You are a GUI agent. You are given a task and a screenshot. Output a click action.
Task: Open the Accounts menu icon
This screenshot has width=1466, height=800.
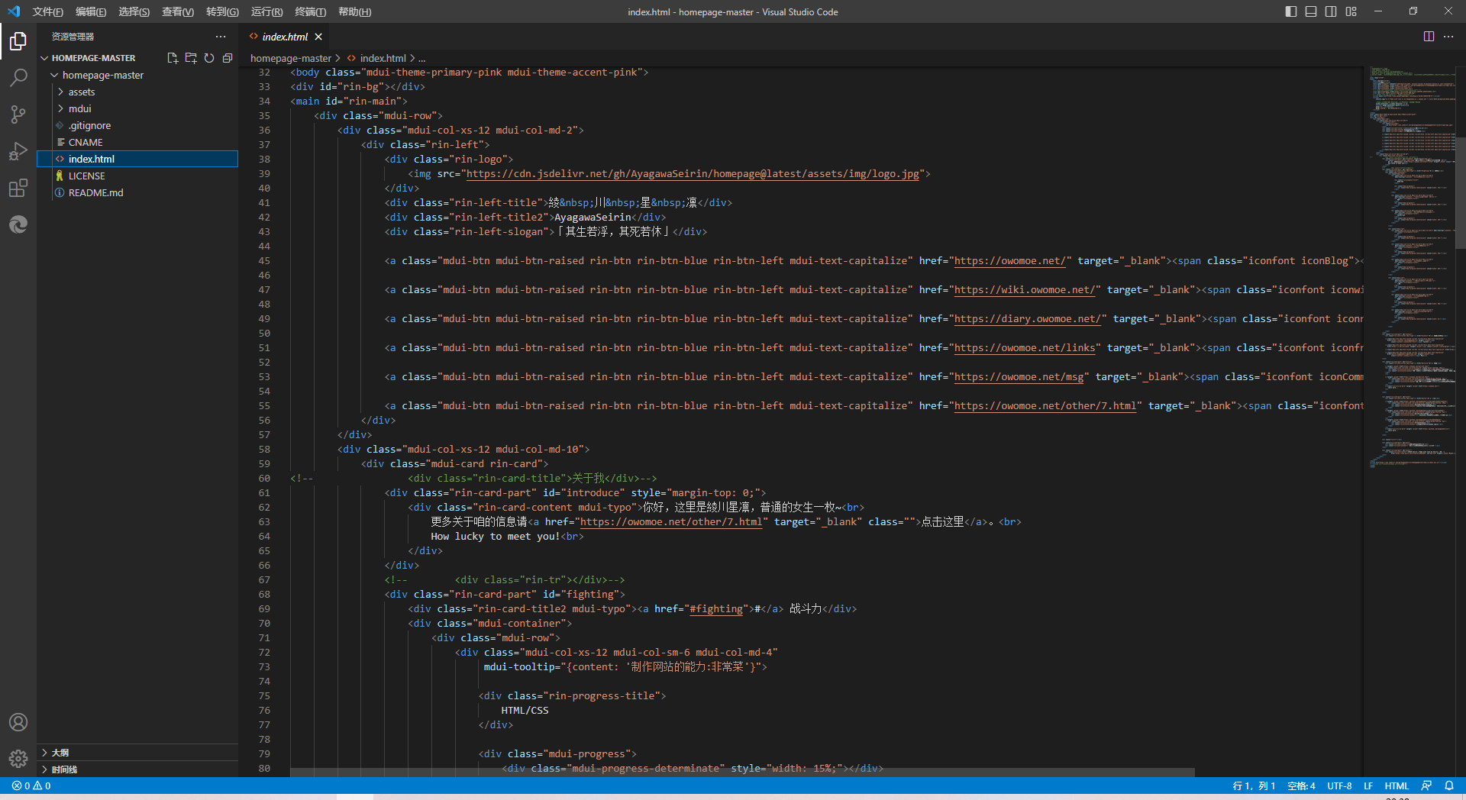[x=18, y=722]
